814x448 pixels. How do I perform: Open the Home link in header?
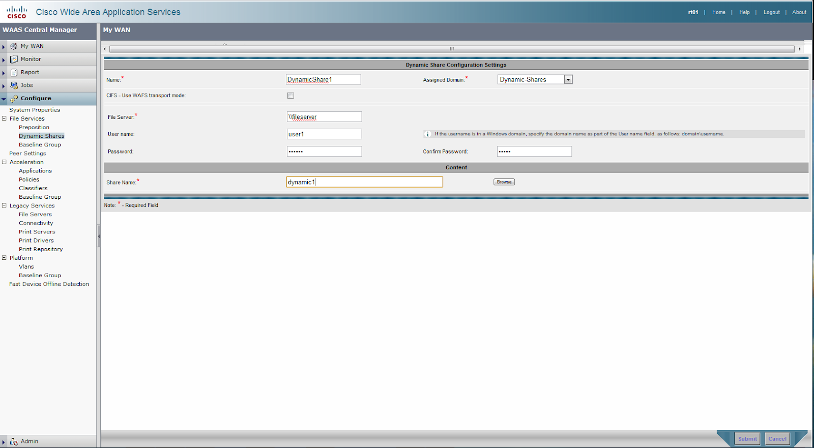(x=719, y=12)
